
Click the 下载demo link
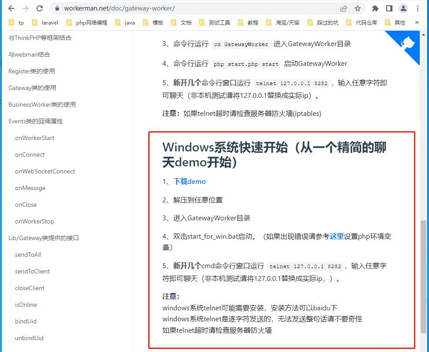click(189, 181)
